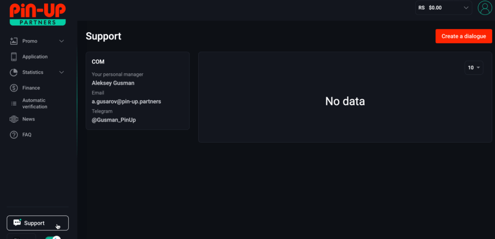This screenshot has height=239, width=495.
Task: Click the Telegram handle @Gusman_PinUp
Action: tap(114, 120)
